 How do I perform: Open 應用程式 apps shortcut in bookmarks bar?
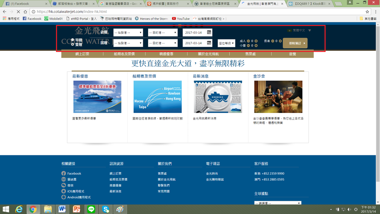(11, 19)
